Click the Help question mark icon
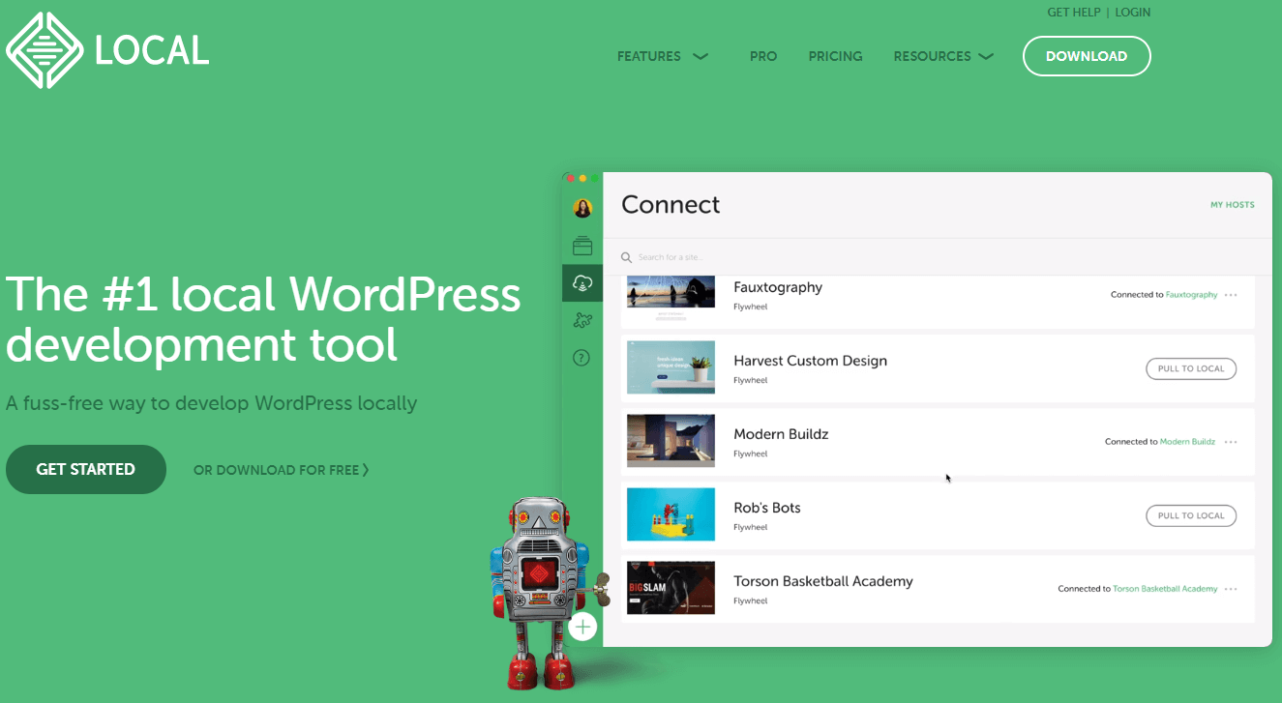The height and width of the screenshot is (703, 1282). [x=581, y=357]
